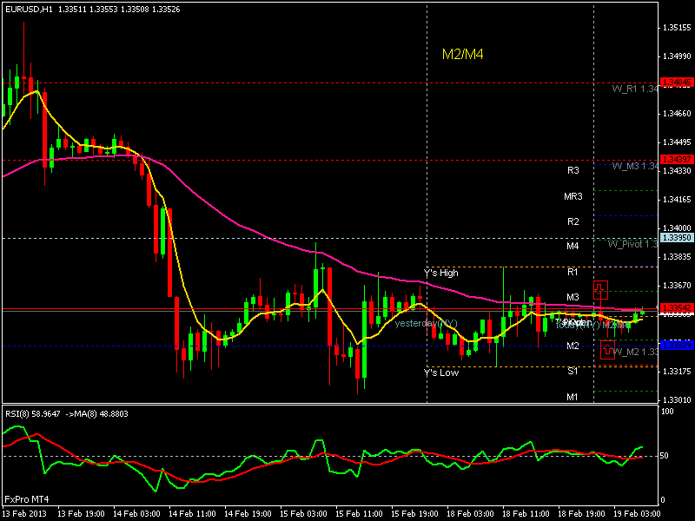Click the 1.34660 price axis value
The image size is (695, 521).
[677, 114]
